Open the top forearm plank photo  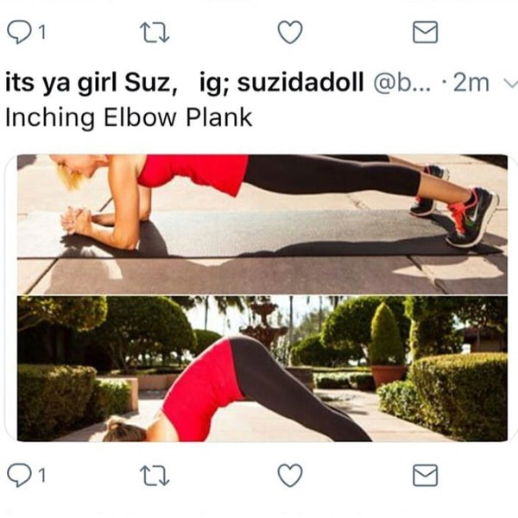(x=262, y=224)
